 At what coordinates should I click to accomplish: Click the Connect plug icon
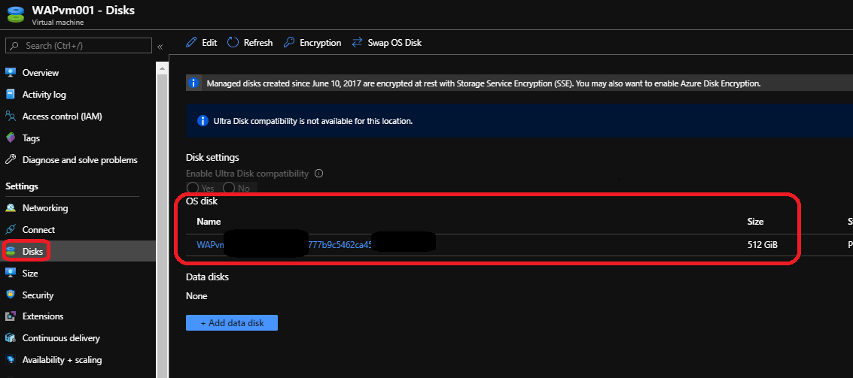click(11, 230)
